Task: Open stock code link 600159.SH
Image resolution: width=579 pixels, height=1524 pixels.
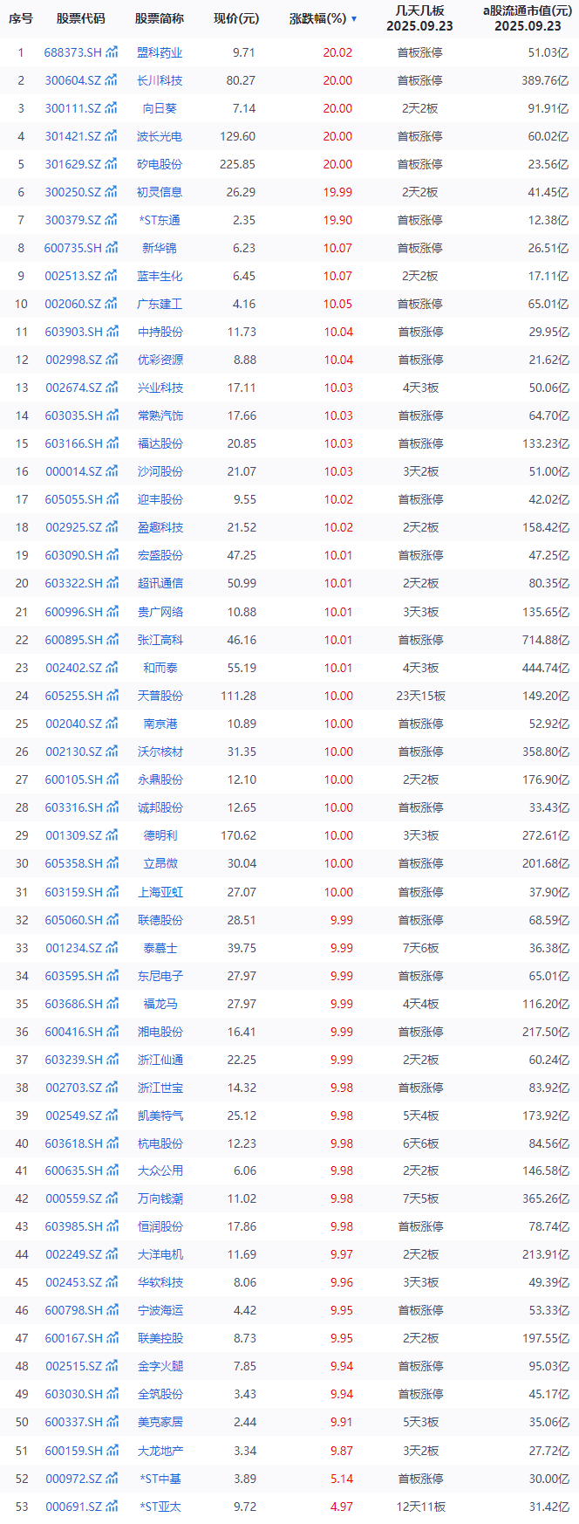Action: click(73, 1451)
